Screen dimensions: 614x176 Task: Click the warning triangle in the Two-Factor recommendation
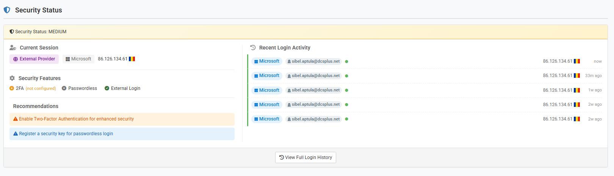16,119
